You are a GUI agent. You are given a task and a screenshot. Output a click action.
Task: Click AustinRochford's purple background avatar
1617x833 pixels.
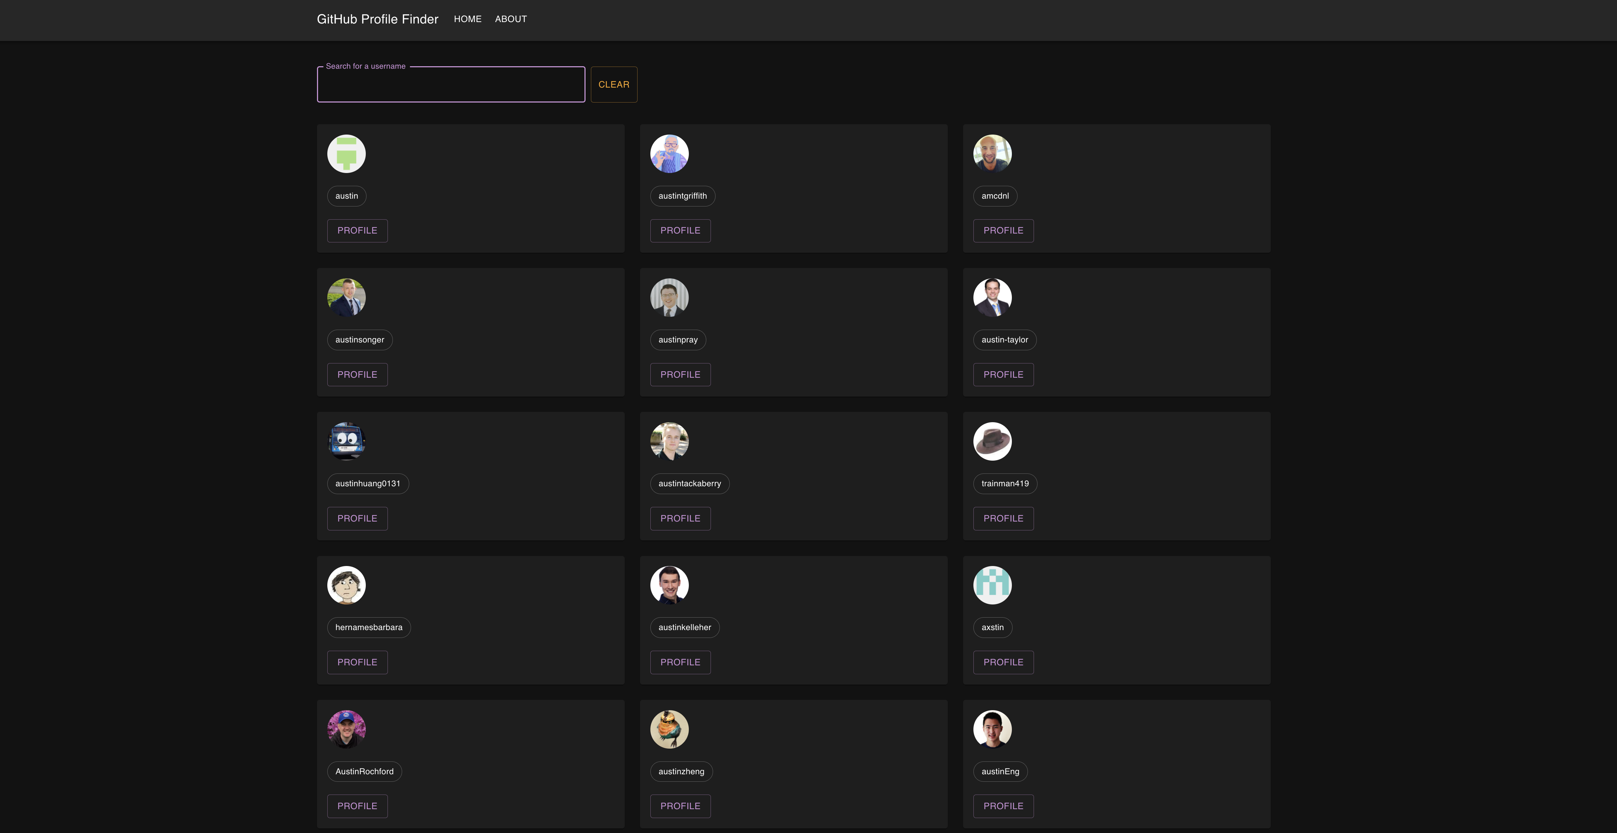(346, 729)
